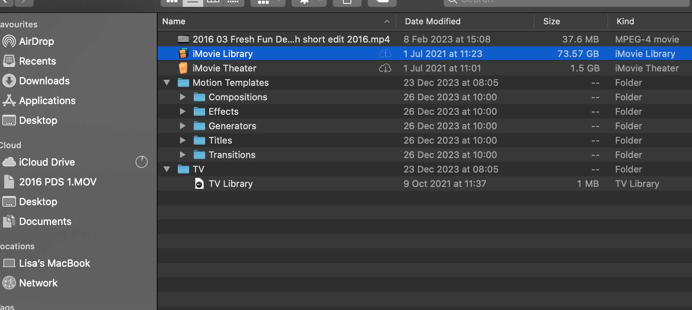Image resolution: width=692 pixels, height=310 pixels.
Task: Click the Effects row's modified date
Action: [x=450, y=111]
